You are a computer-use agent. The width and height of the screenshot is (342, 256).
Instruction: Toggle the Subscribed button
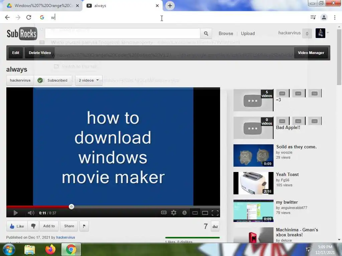[x=53, y=80]
